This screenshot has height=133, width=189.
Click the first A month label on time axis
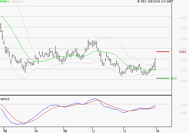37,131
